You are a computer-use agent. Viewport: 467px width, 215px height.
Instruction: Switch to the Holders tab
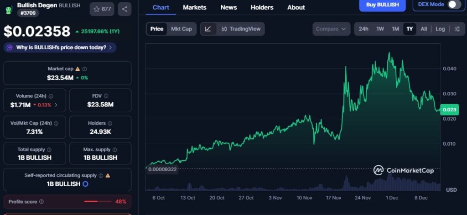[x=262, y=7]
